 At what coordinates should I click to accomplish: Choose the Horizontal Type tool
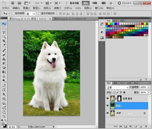[x=4, y=90]
